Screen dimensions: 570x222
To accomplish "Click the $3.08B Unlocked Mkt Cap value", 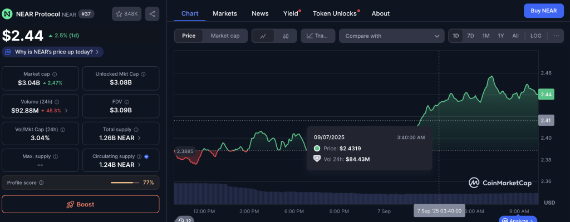I will [121, 82].
